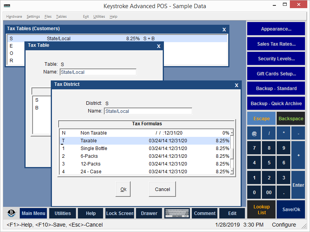310x232 pixels.
Task: Tap the decimal point keypad key
Action: pyautogui.click(x=284, y=192)
